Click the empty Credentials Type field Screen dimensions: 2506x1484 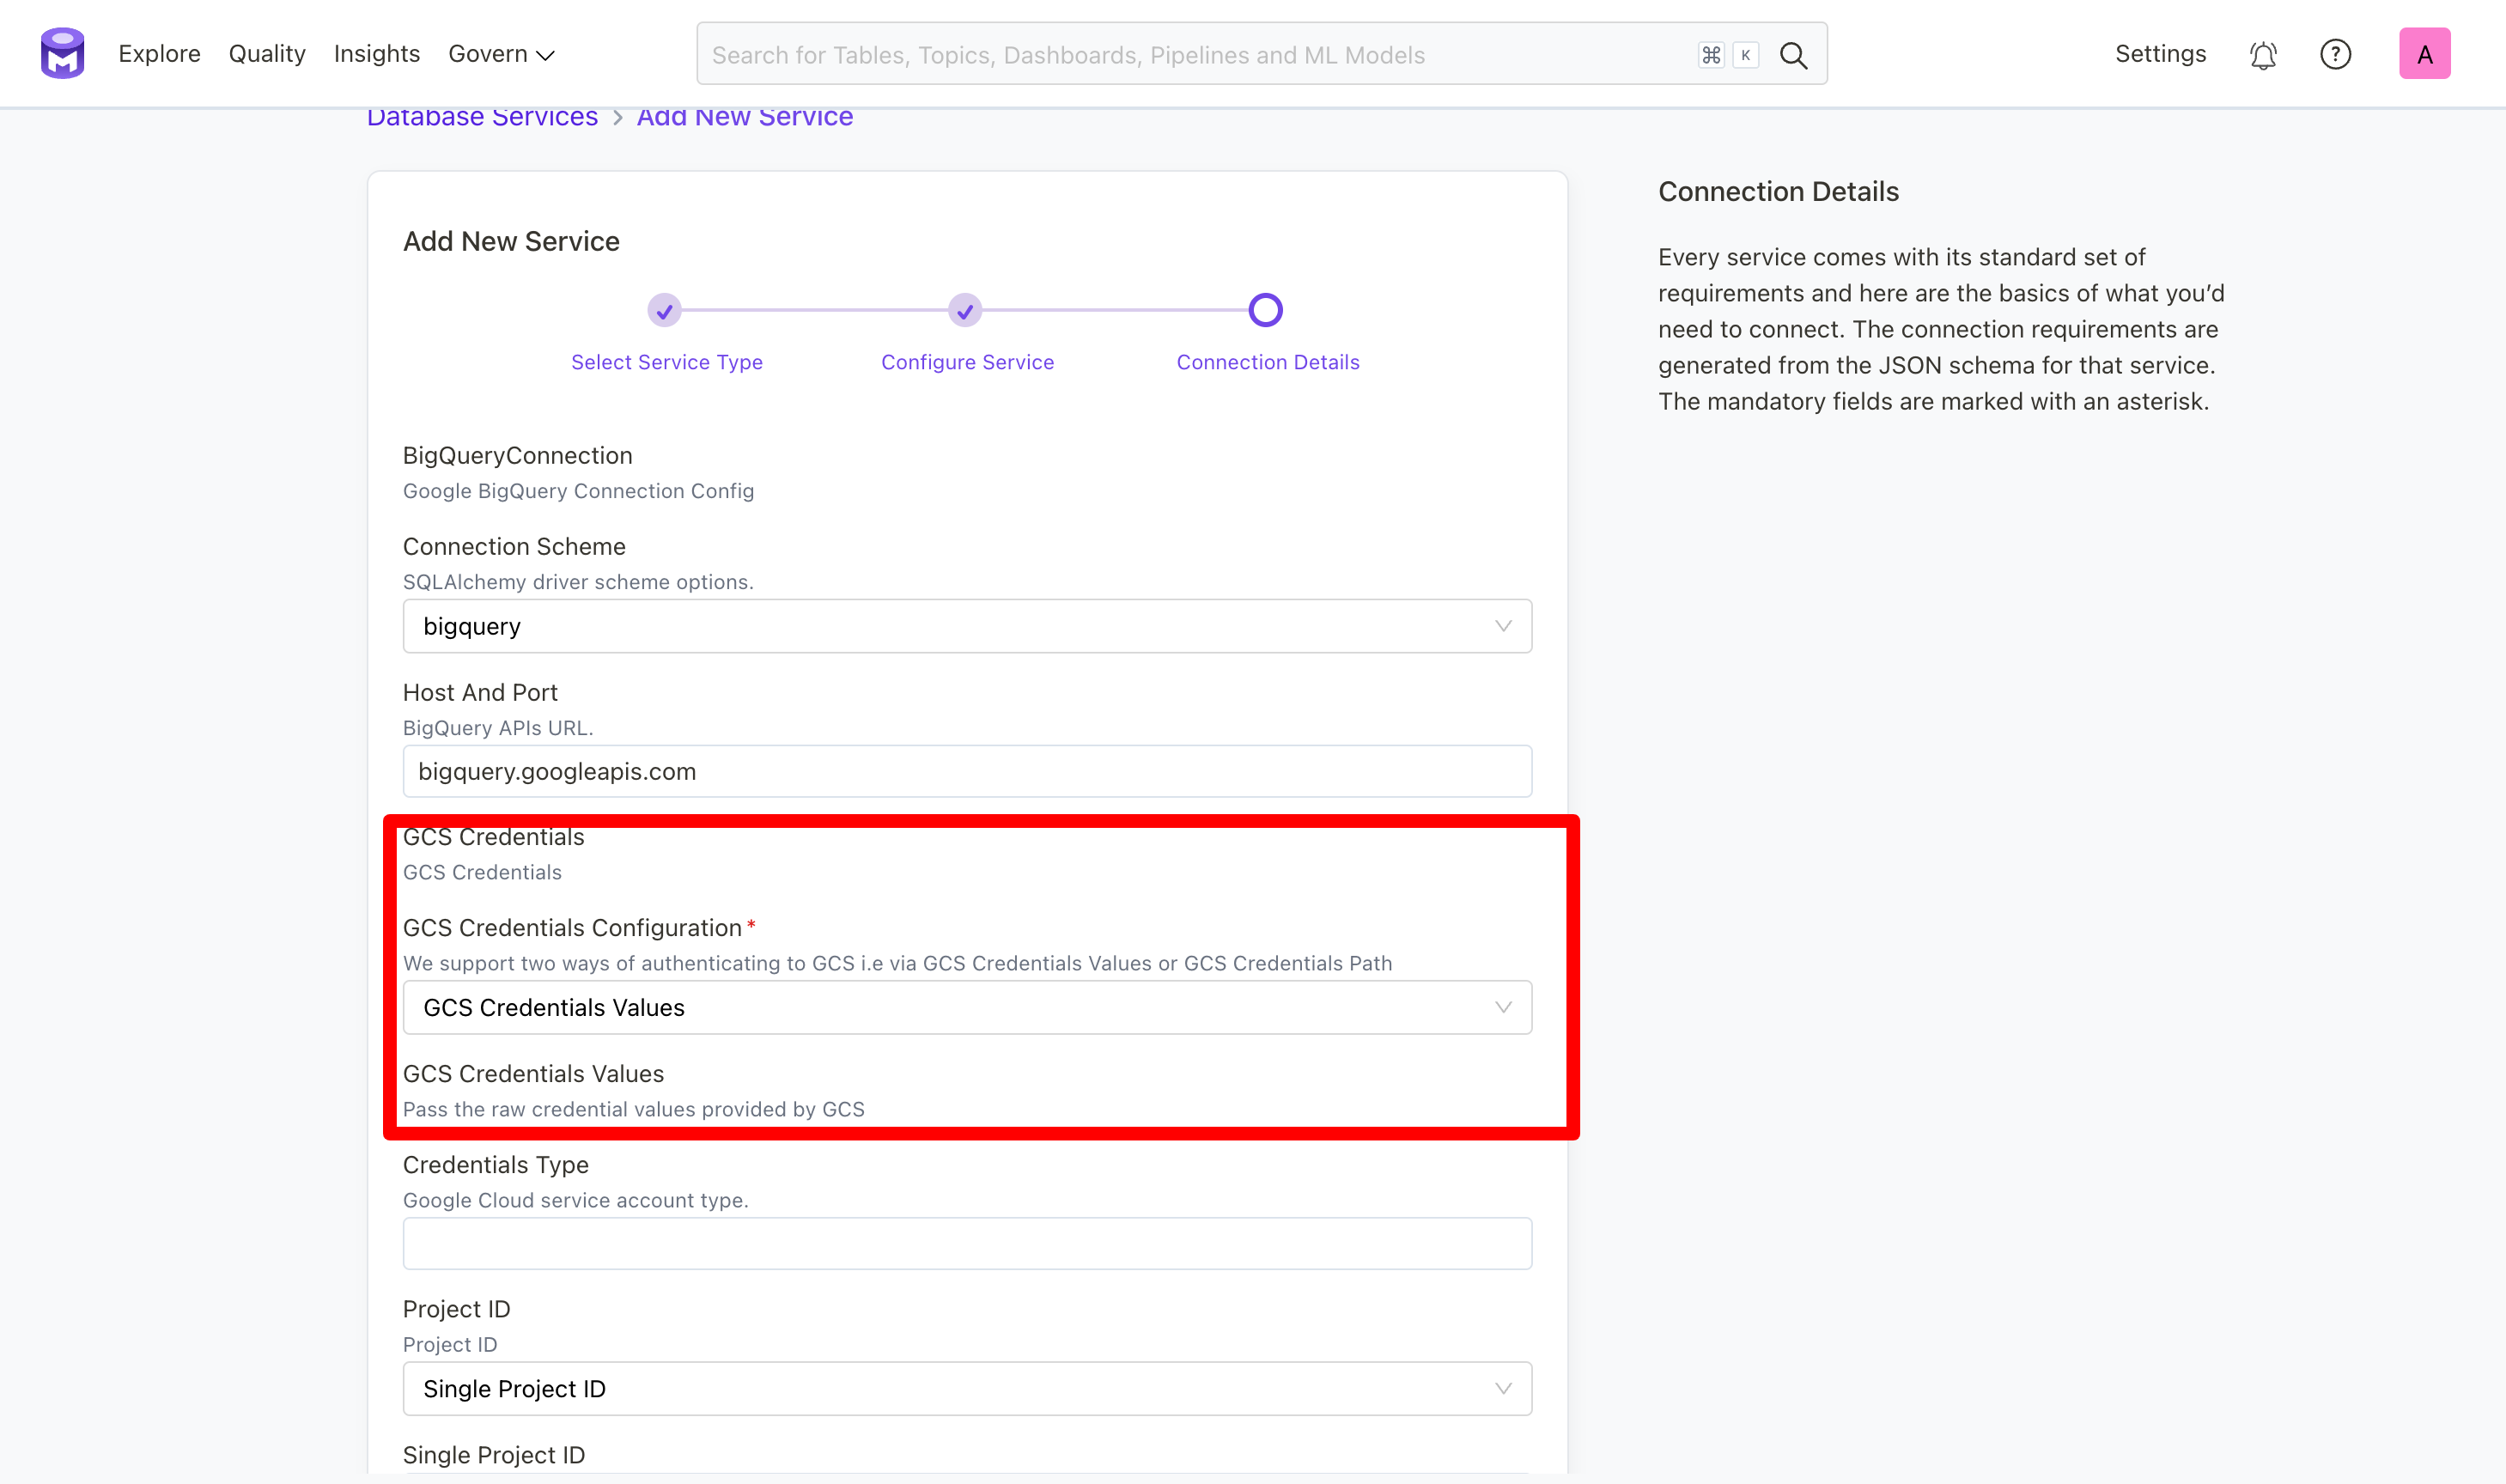pyautogui.click(x=966, y=1242)
